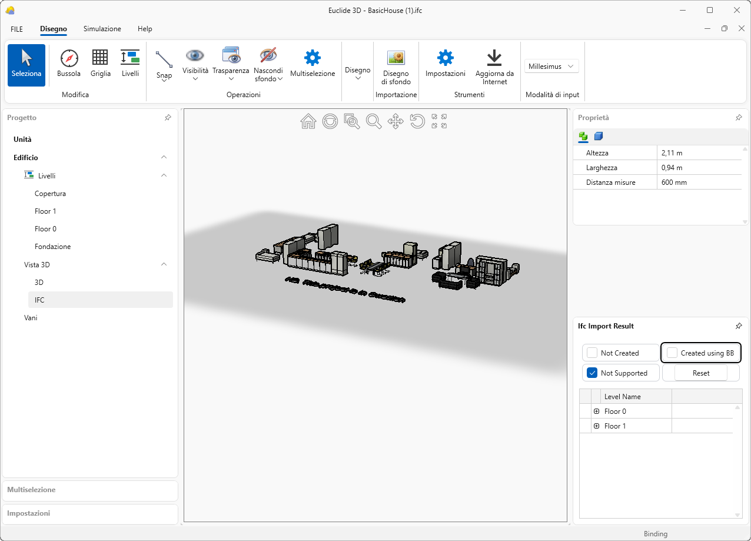Click the Multiselezione gear icon

pos(312,58)
